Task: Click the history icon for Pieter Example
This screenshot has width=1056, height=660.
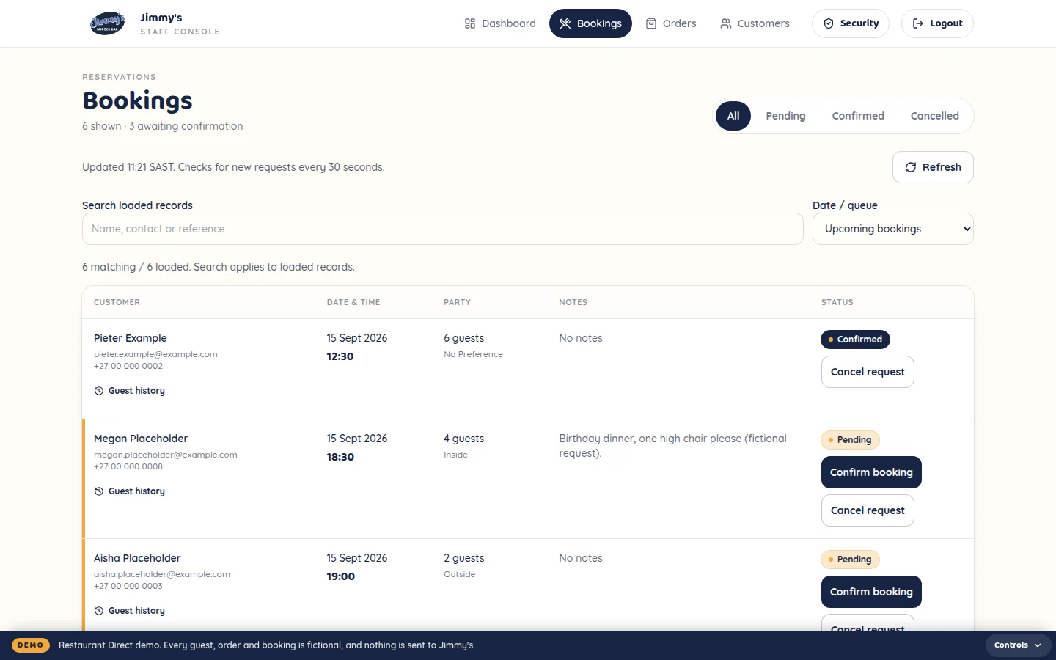Action: pos(99,391)
